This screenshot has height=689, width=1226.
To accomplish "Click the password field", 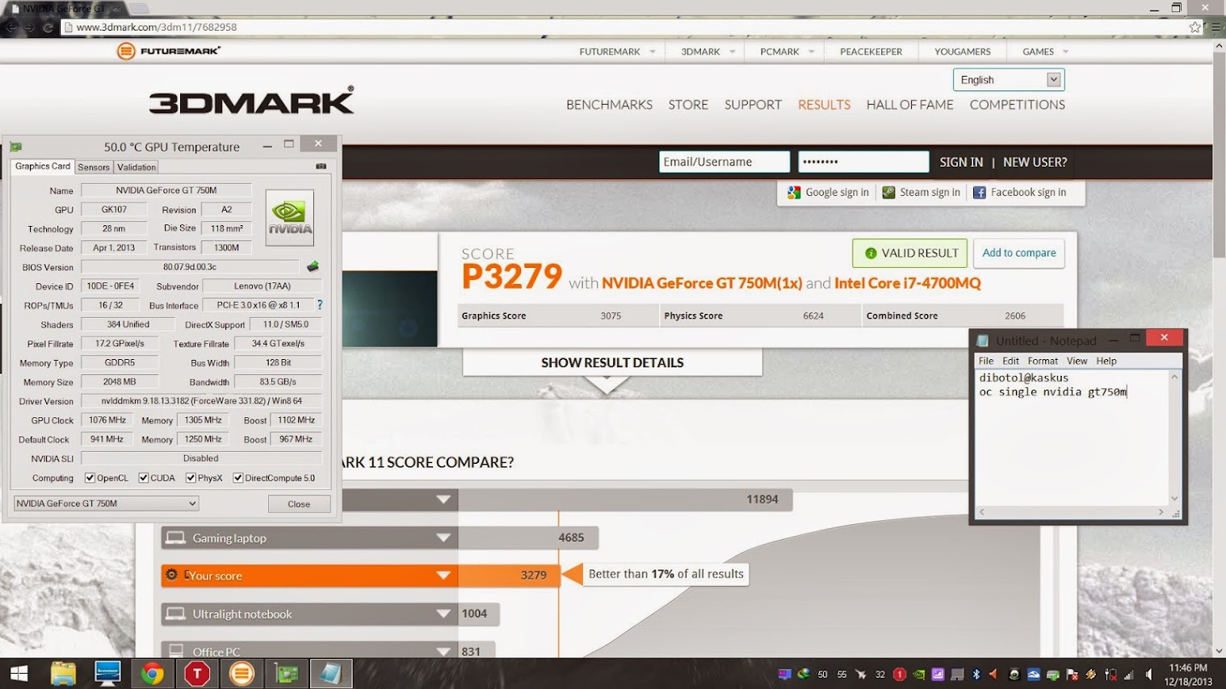I will point(863,161).
